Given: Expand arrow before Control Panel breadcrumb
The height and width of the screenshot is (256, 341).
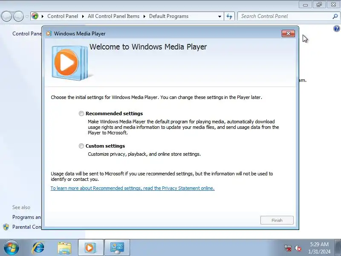Looking at the screenshot, I should pos(43,16).
